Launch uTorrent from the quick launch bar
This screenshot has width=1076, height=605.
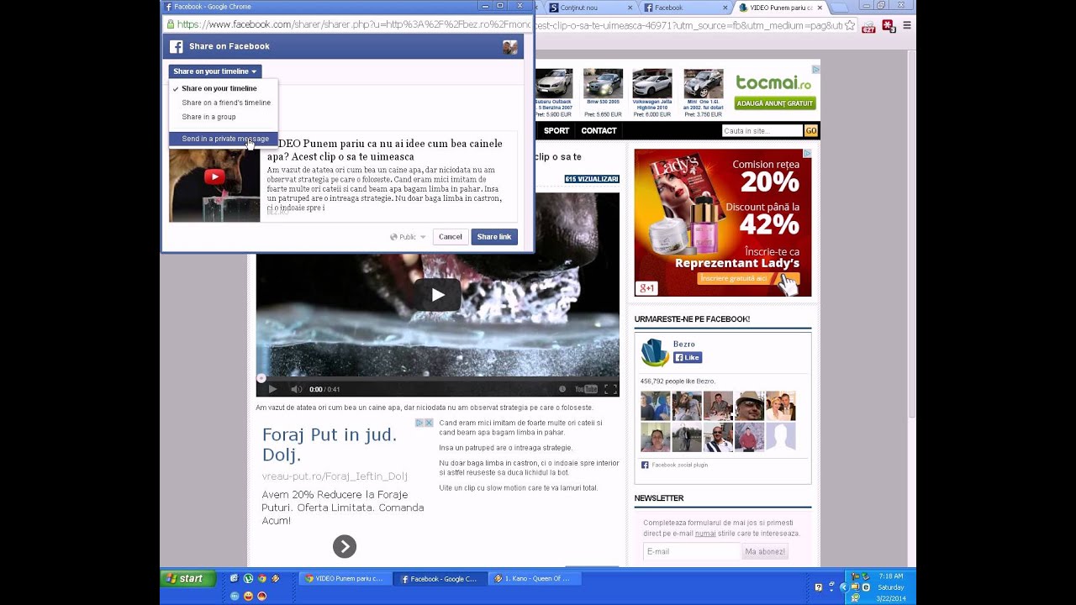(x=248, y=578)
